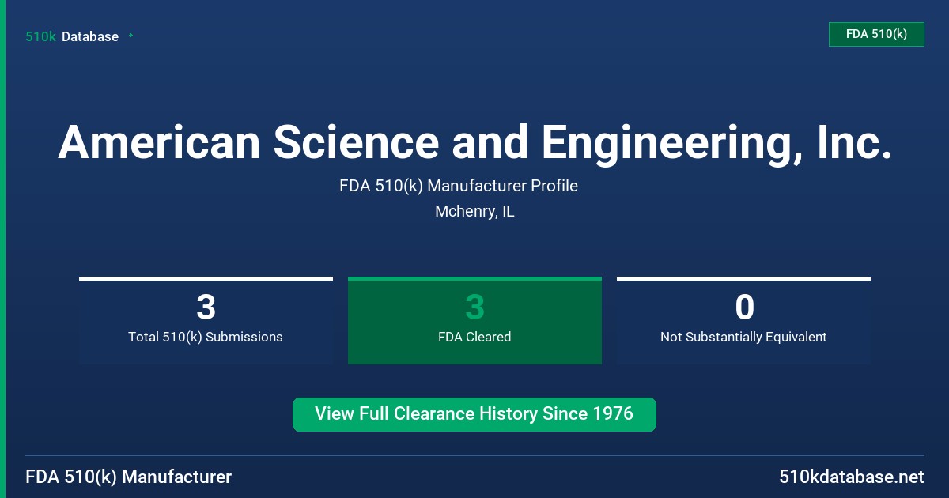Click the FDA 510(k) badge
The image size is (949, 498).
point(876,34)
